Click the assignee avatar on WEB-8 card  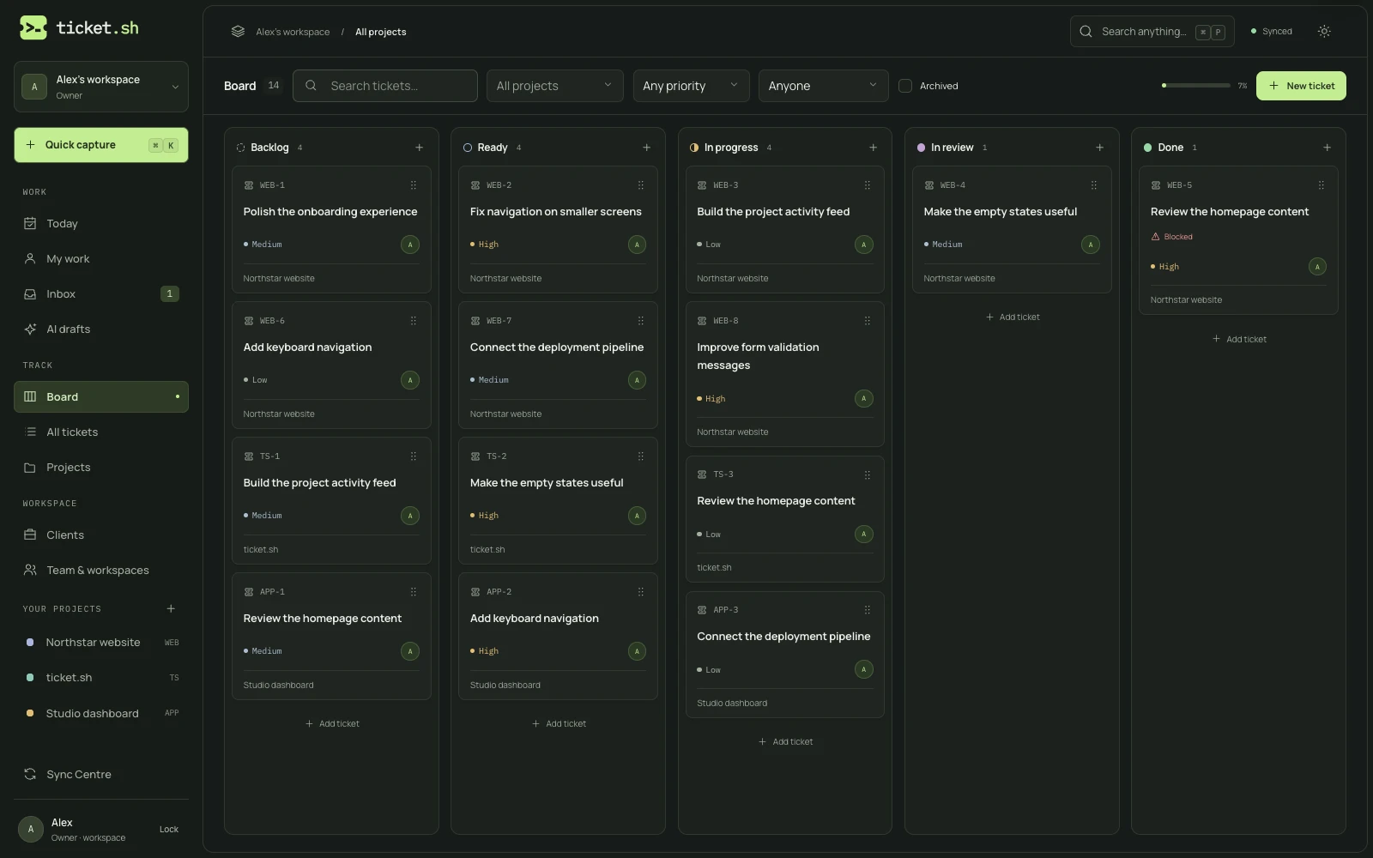[864, 398]
